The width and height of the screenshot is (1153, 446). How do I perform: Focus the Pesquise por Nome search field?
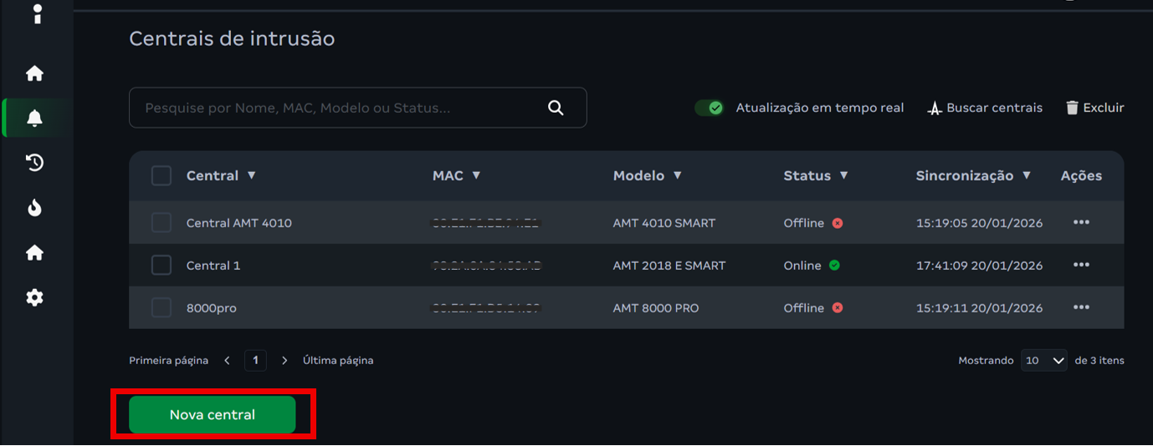pyautogui.click(x=335, y=108)
